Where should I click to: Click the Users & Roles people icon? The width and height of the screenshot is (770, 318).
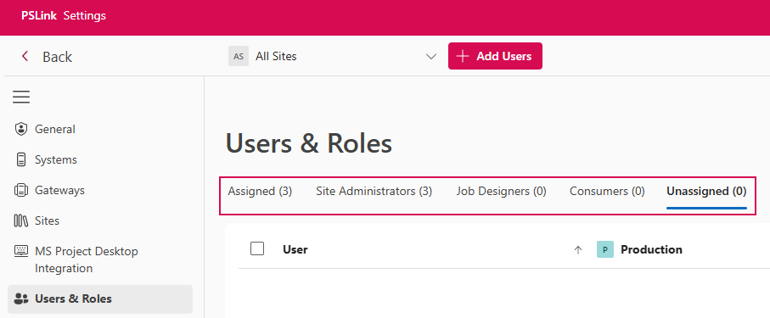(x=21, y=298)
